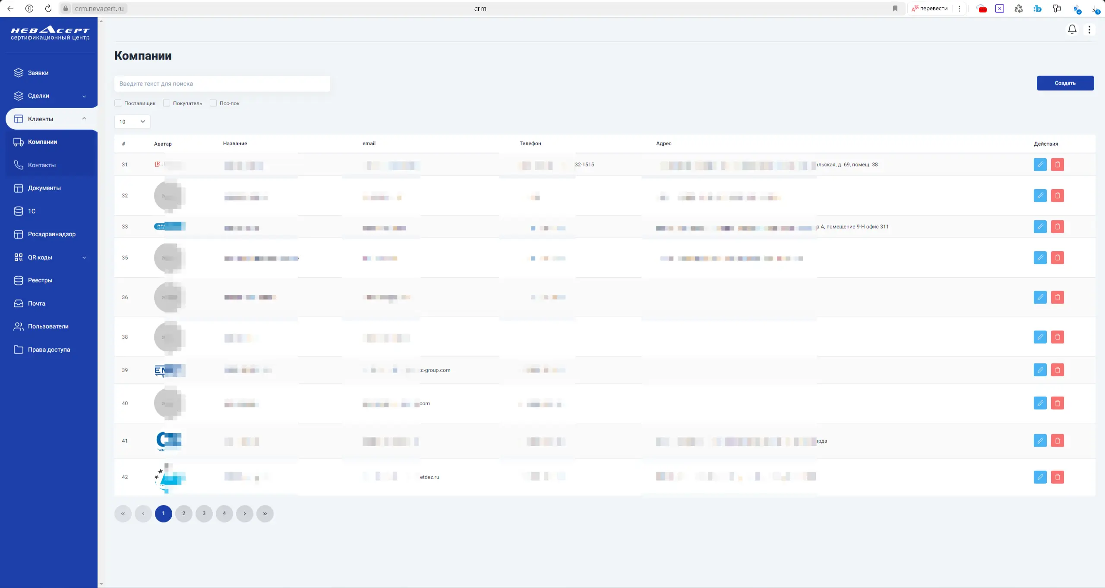Delete company row 42 with trash icon
The image size is (1105, 588).
1058,477
